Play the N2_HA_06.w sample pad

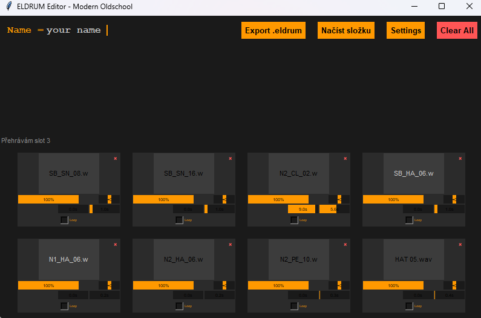[184, 260]
